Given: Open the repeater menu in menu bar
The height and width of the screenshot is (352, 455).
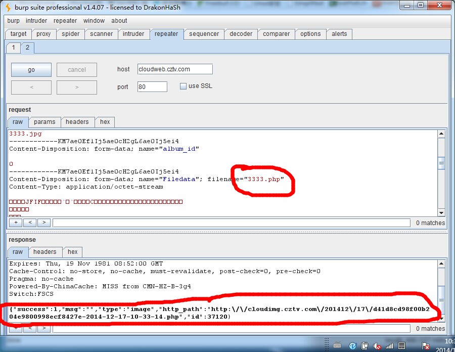Looking at the screenshot, I should [65, 21].
